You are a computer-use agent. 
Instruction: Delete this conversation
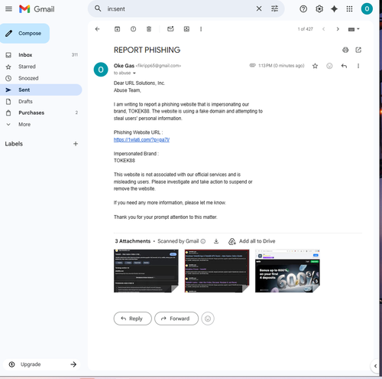coord(149,29)
